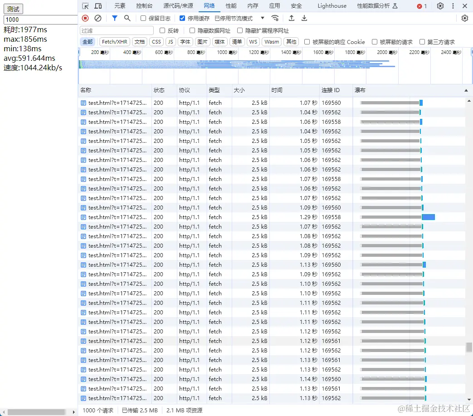Click the export HAR download icon
Viewport: 473px width, 416px height.
(x=304, y=18)
